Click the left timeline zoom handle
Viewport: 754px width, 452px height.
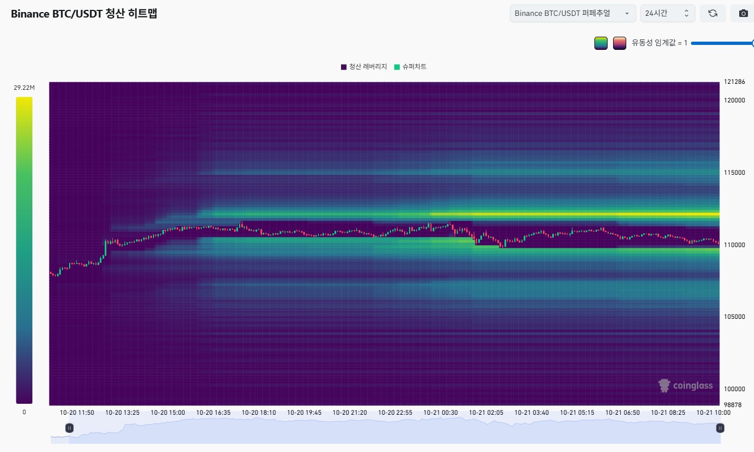70,428
